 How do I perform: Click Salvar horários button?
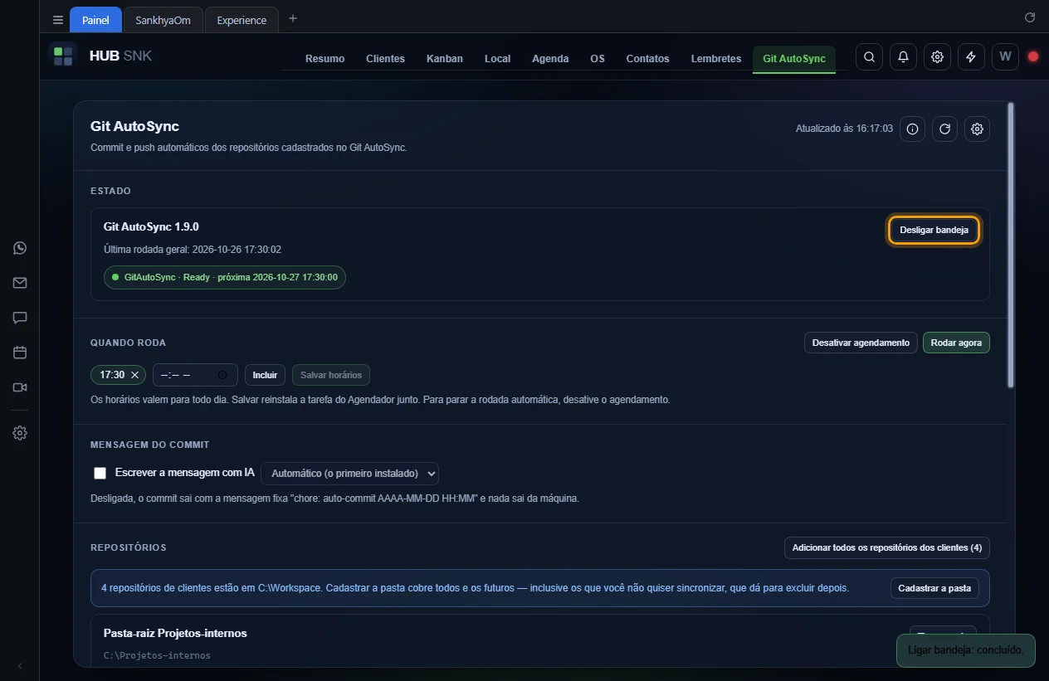[331, 375]
